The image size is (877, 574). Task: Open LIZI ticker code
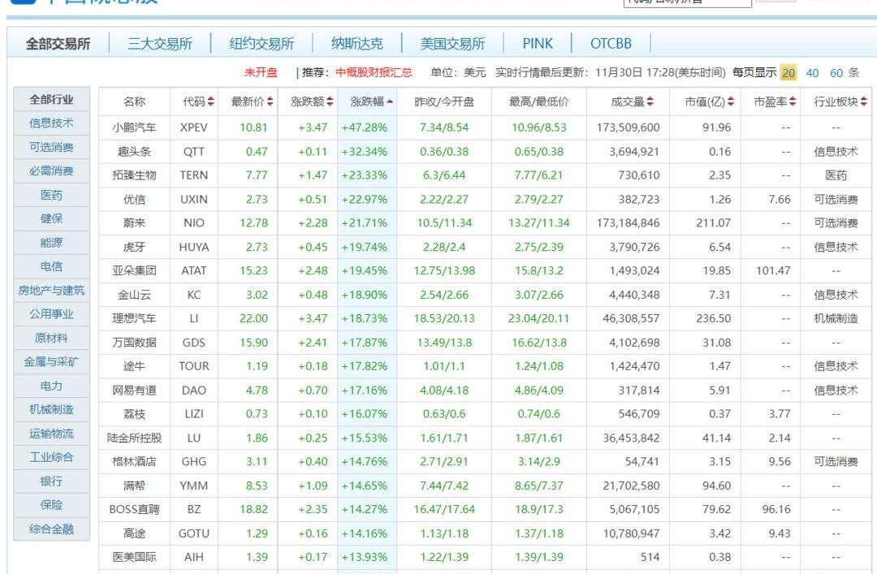194,414
